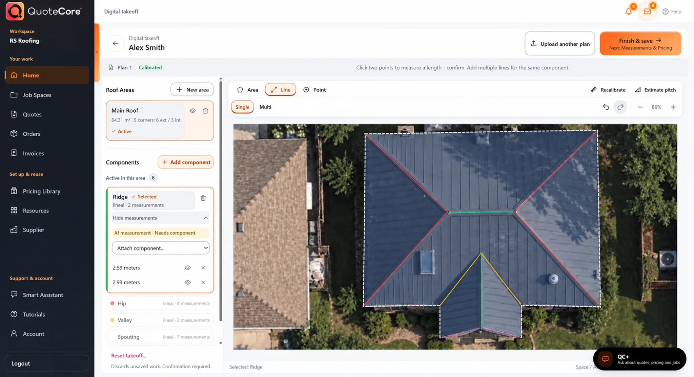
Task: Select the Point tool
Action: click(x=314, y=90)
